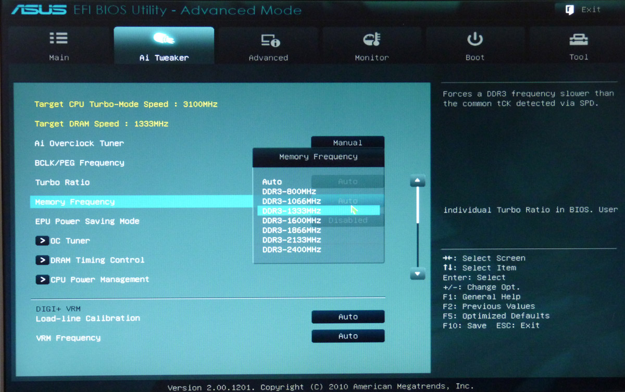Screen dimensions: 625x392
Task: Click the Exit door icon
Action: (x=570, y=9)
